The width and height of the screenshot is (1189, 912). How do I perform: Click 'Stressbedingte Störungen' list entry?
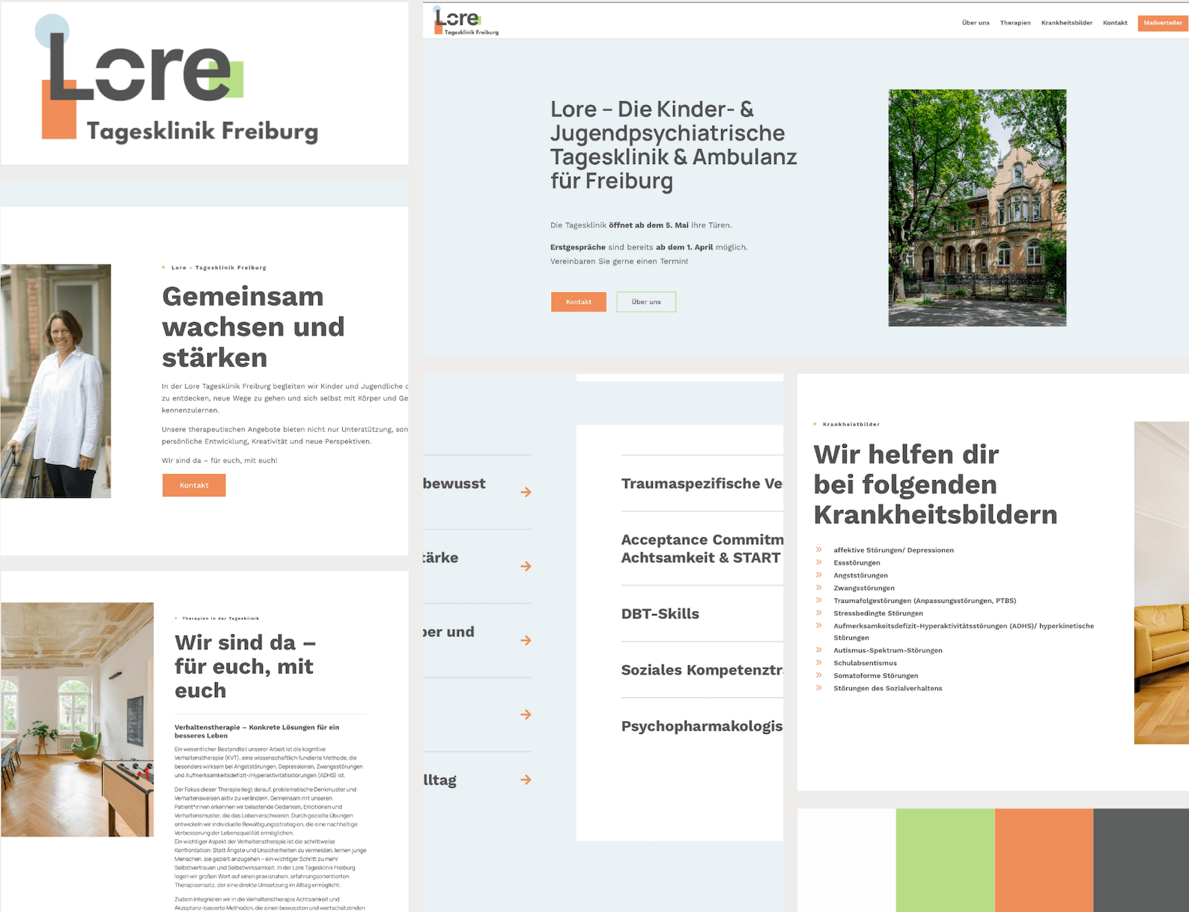tap(878, 613)
